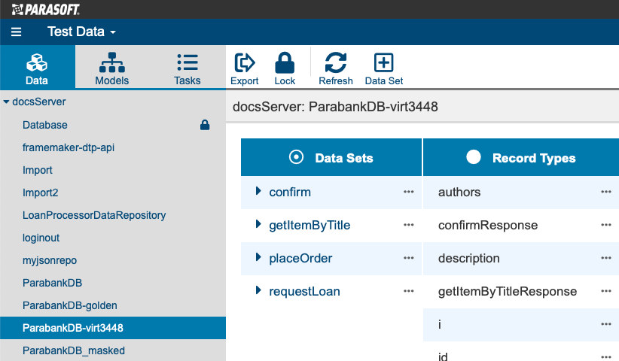619x361 pixels.
Task: Open LoanProcessorDataRepository in the tree
Action: tap(94, 215)
